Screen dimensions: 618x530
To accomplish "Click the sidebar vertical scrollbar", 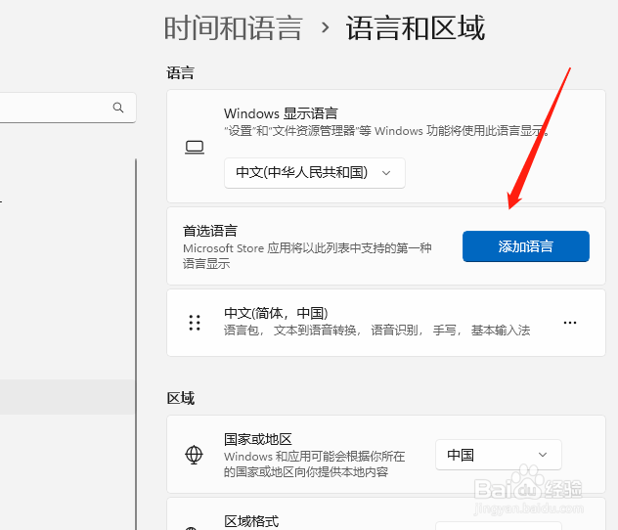I will pyautogui.click(x=136, y=344).
